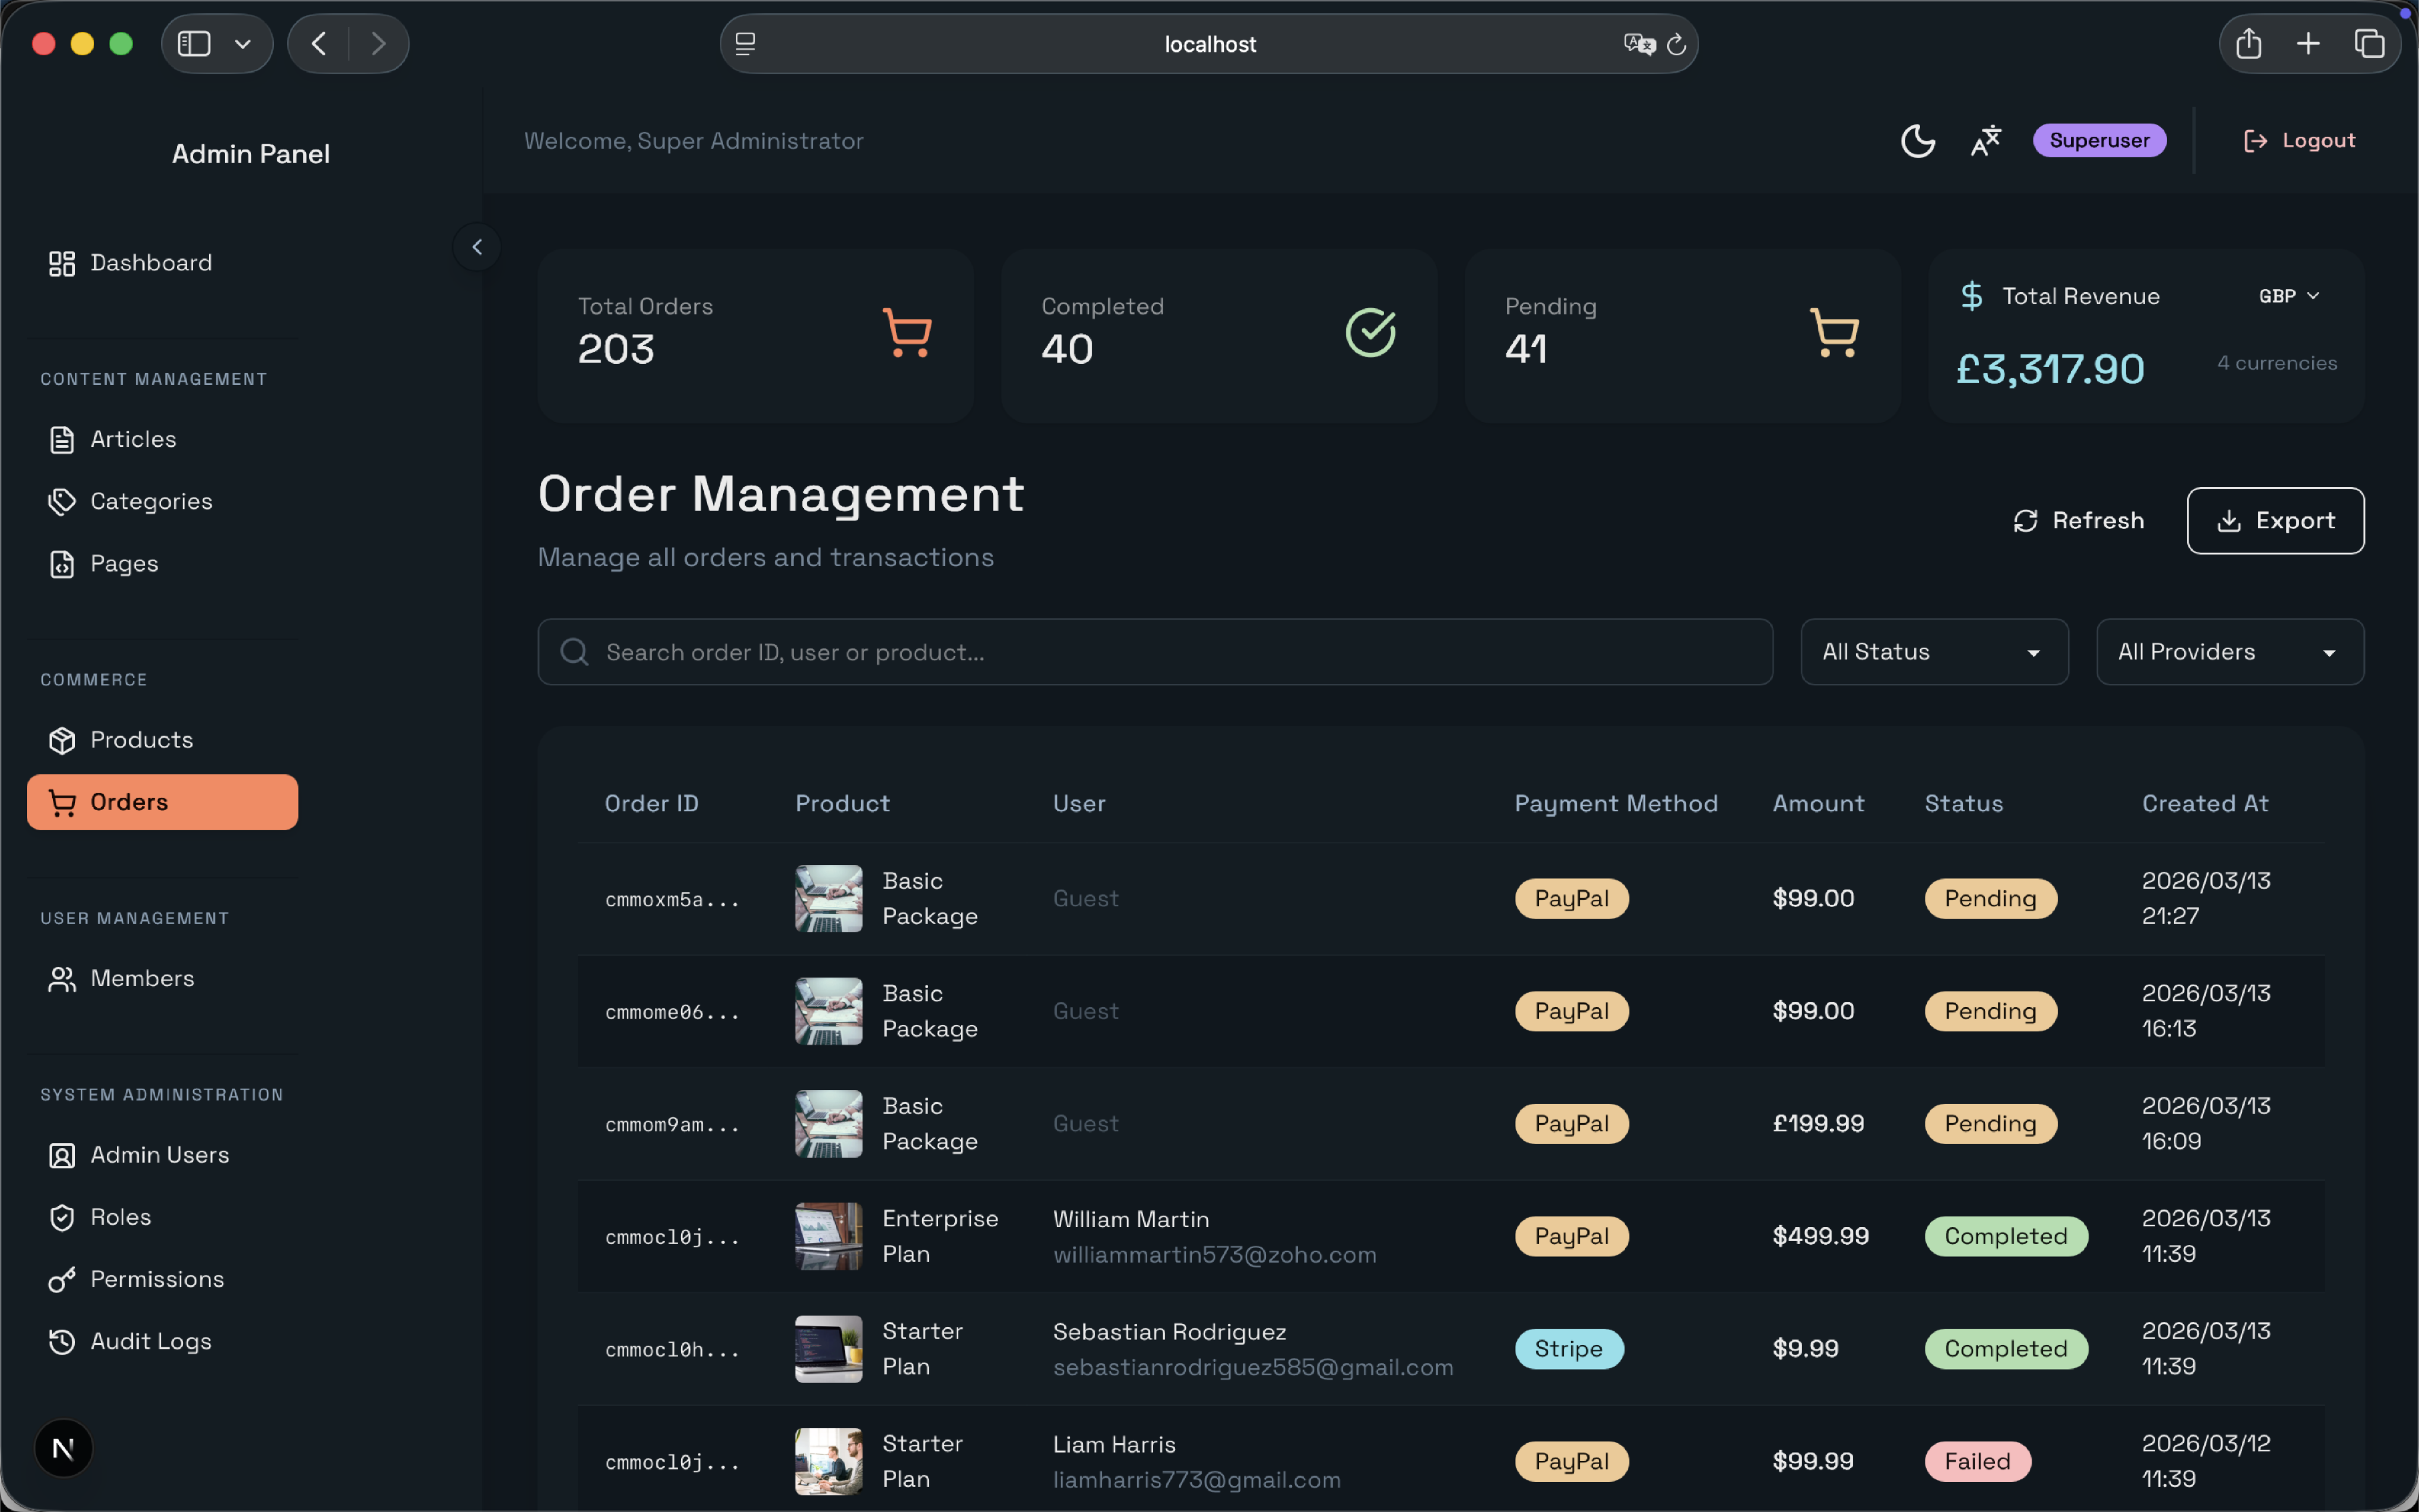Refresh the orders list
Viewport: 2419px width, 1512px height.
(x=2079, y=520)
